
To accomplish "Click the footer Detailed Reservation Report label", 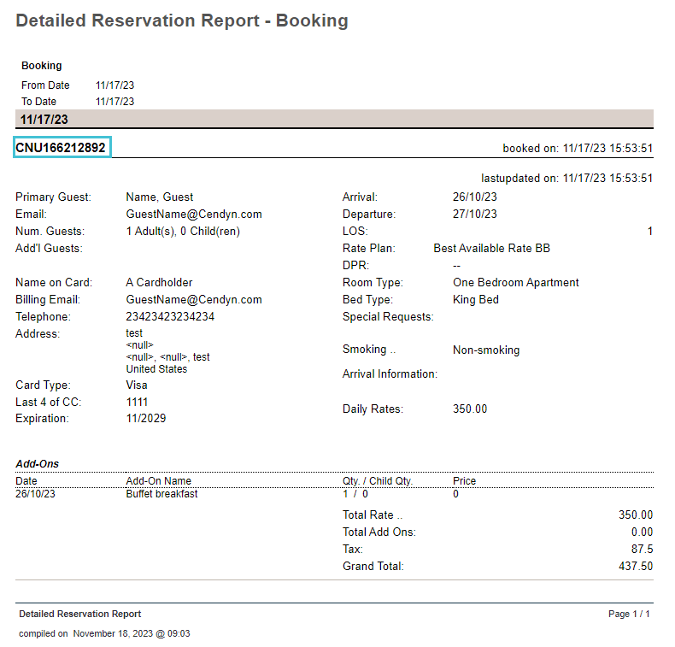I will point(80,614).
